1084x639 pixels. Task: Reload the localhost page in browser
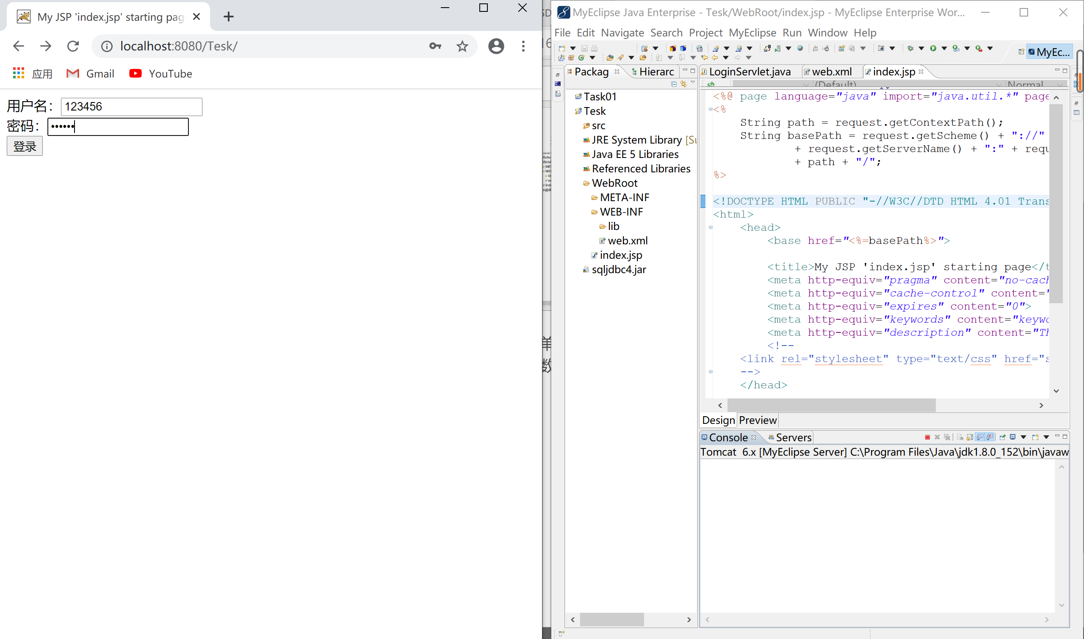[73, 46]
